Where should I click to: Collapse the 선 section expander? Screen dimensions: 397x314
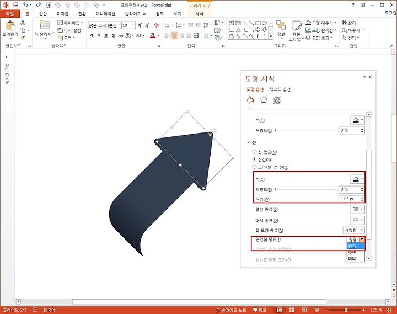pos(248,142)
